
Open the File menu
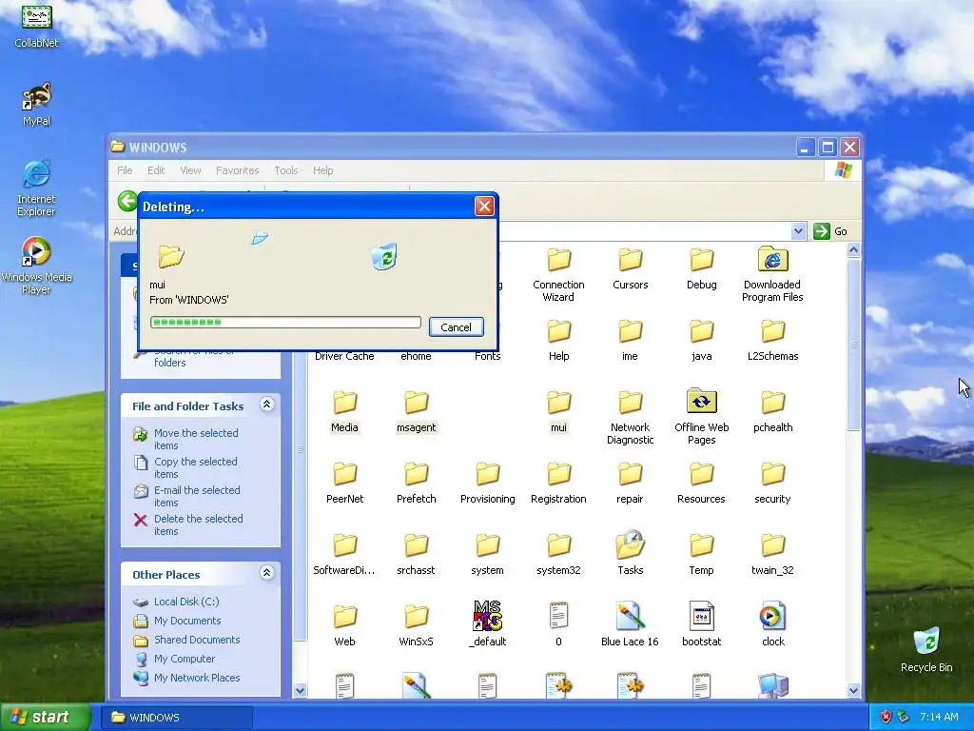point(125,170)
